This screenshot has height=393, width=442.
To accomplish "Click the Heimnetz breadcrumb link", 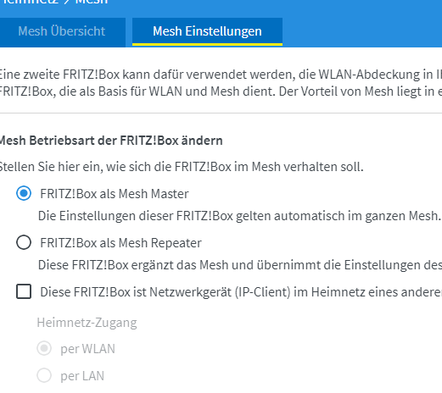I will [x=29, y=3].
